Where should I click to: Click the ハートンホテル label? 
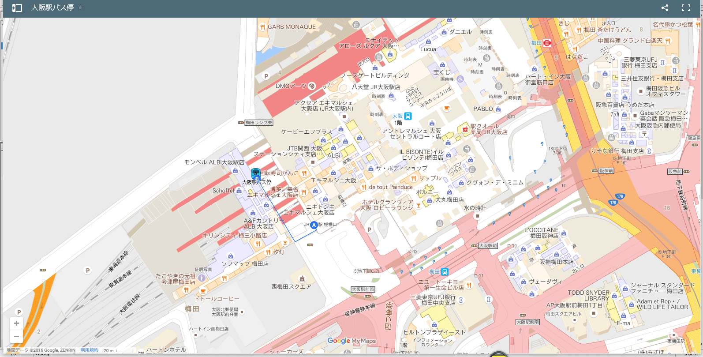166,350
